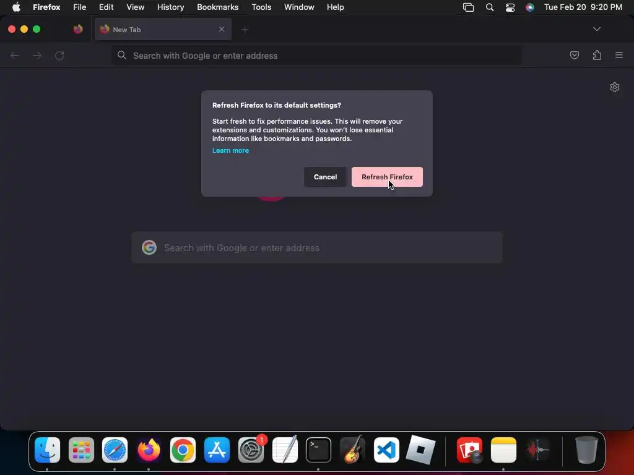Open Voice Memos from the Dock
Screen dimensions: 634x475
pos(537,450)
